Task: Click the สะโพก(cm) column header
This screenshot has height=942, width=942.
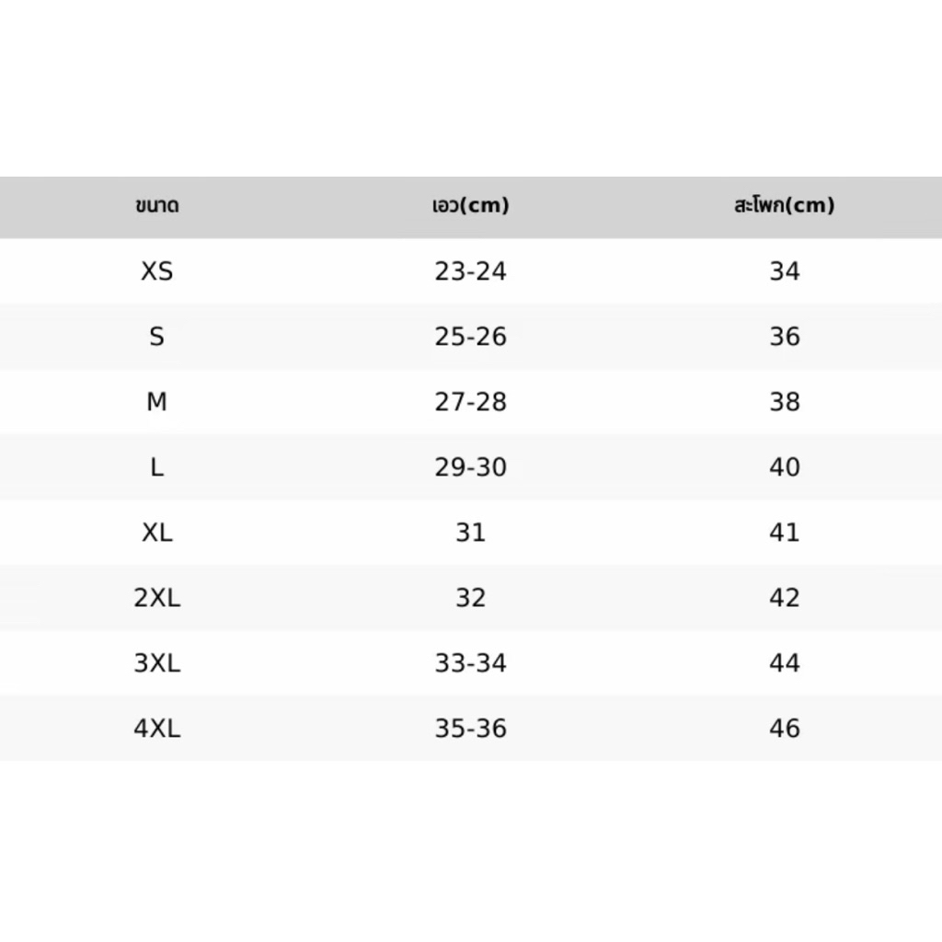Action: [x=784, y=205]
